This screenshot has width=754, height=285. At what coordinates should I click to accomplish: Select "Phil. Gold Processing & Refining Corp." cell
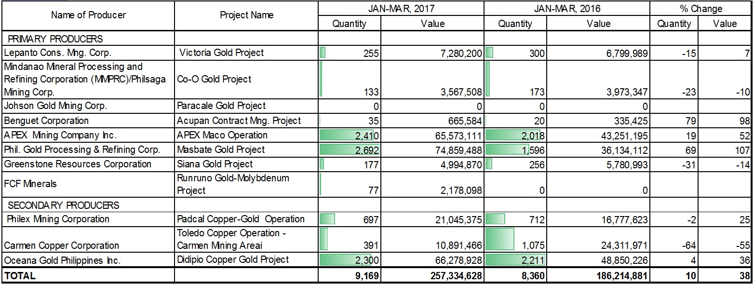(x=88, y=149)
